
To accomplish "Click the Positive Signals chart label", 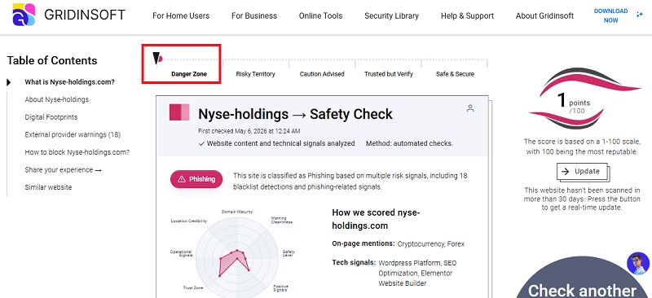I will click(280, 288).
